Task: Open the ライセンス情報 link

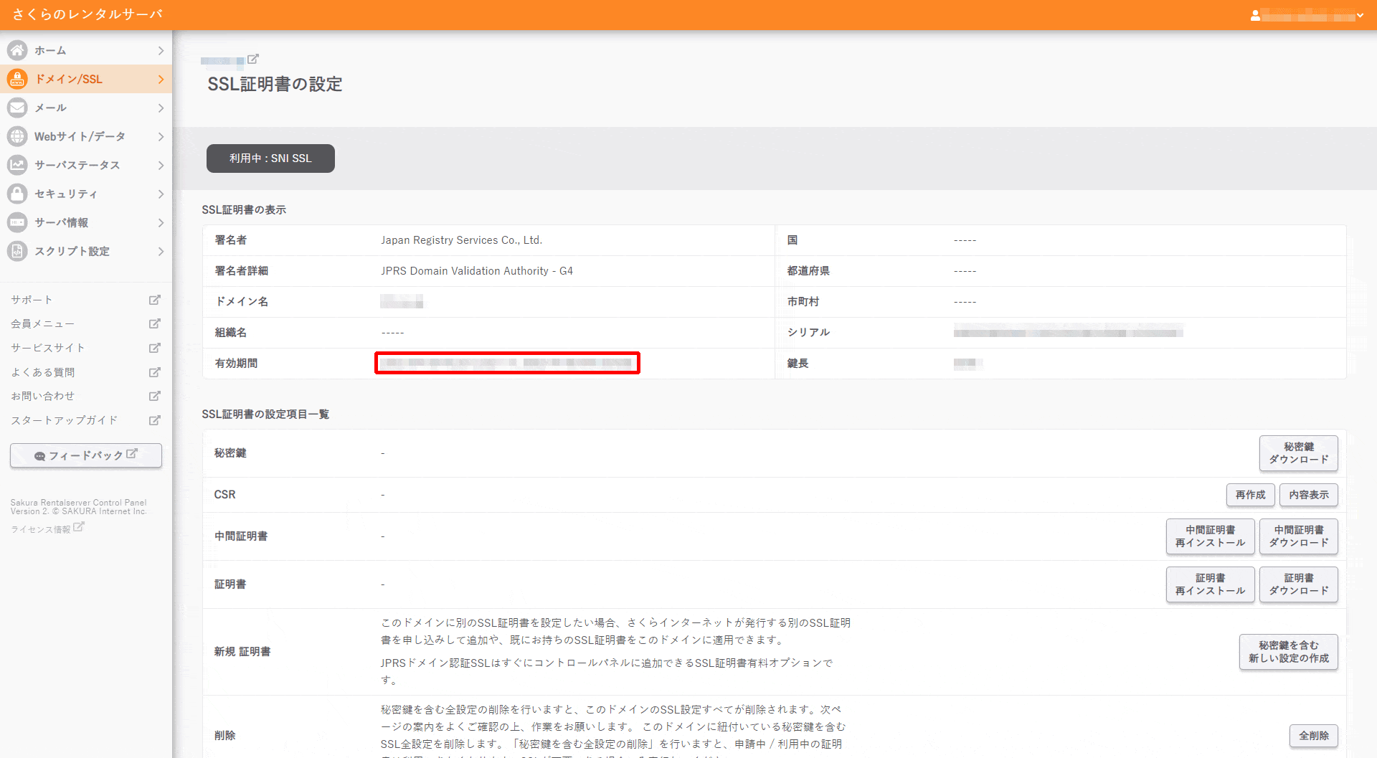Action: 41,529
